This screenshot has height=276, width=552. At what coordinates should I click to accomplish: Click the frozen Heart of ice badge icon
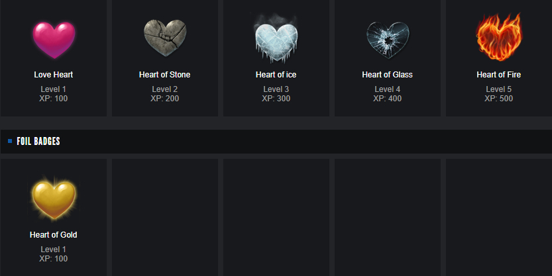tap(276, 39)
